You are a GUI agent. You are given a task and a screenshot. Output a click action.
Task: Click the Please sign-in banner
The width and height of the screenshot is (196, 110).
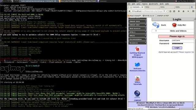pos(176,36)
